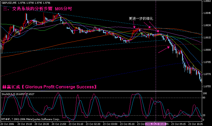This screenshot has height=126, width=212.
Task: Click the small pink arrow at crosshair intersection
Action: [x=158, y=31]
